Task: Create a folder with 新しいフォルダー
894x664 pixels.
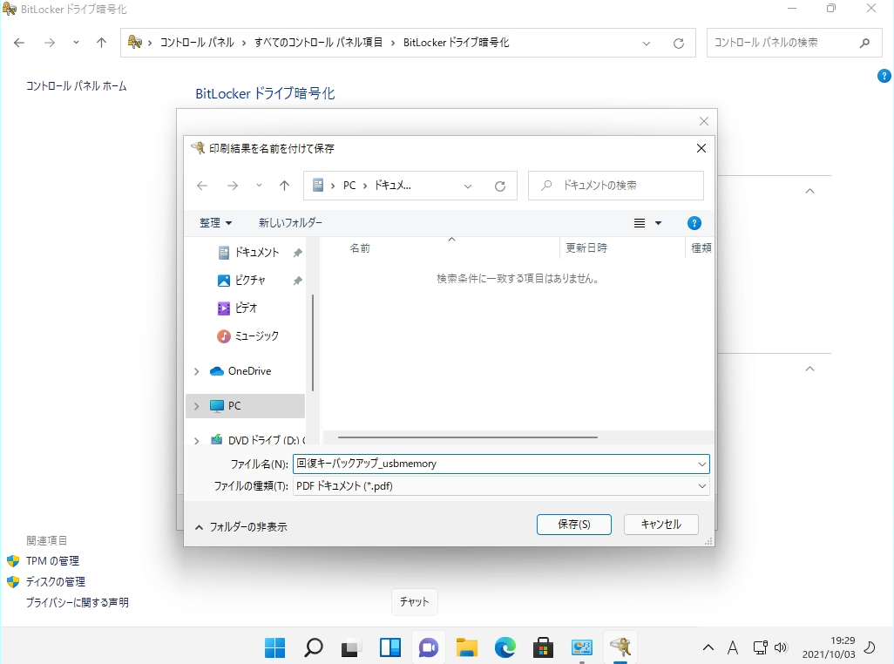Action: [x=290, y=223]
